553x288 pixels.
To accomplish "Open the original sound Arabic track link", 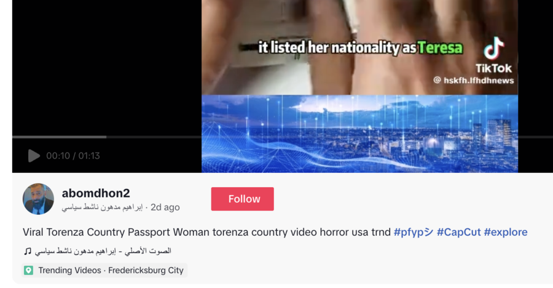I will pos(103,251).
